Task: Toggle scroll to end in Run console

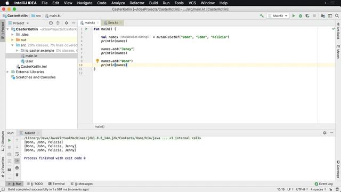Action: point(17,161)
